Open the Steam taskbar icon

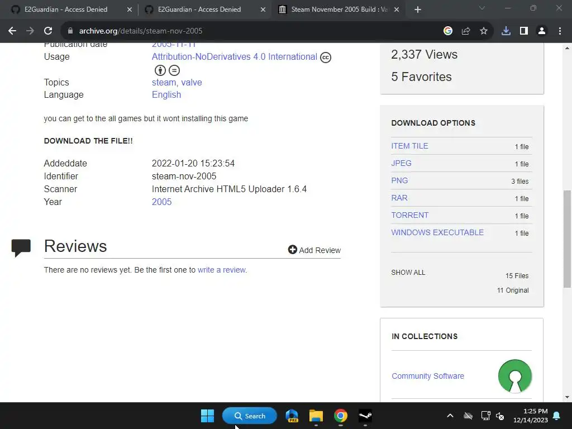pyautogui.click(x=365, y=416)
